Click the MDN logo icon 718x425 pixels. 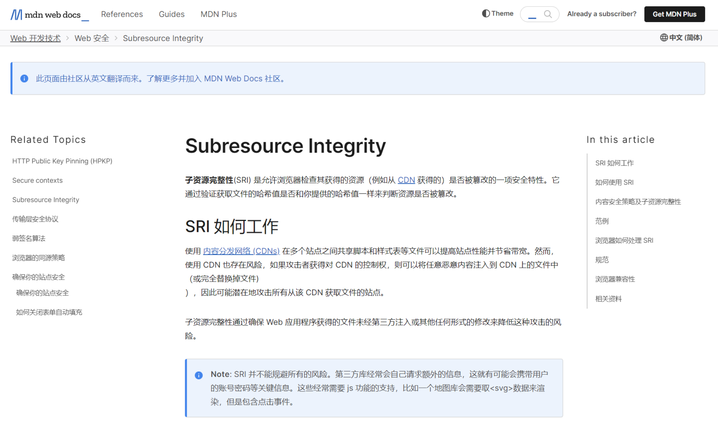click(16, 14)
